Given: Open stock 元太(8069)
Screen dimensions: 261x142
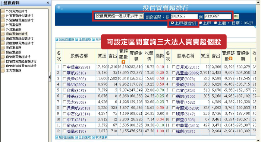Looking at the screenshot, I should (x=76, y=102).
